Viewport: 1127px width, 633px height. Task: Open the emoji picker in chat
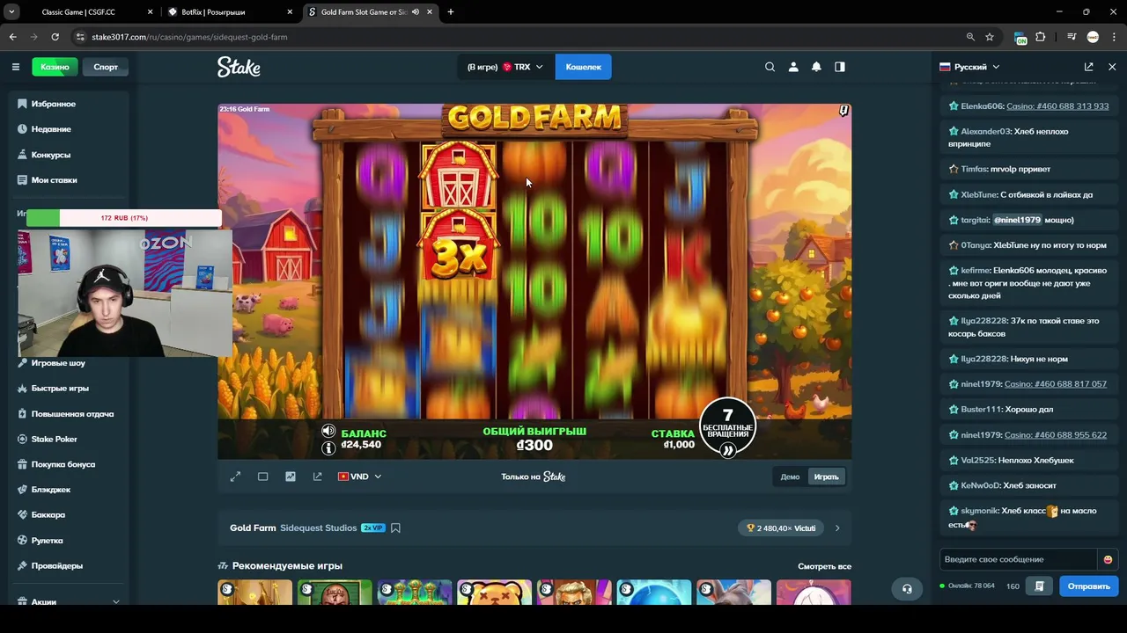(1108, 559)
